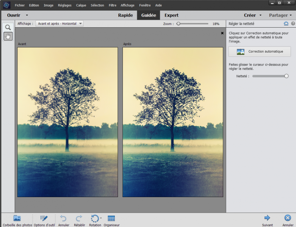Expand the Rotation direction arrow
The height and width of the screenshot is (227, 296).
point(101,218)
